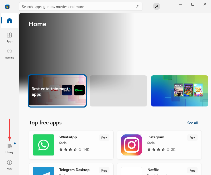Image resolution: width=211 pixels, height=175 pixels.
Task: Click the Free button for Telegram Desktop
Action: click(104, 171)
